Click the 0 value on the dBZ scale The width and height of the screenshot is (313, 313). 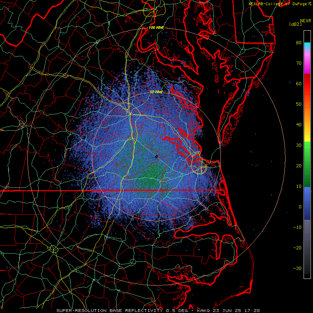coord(300,207)
